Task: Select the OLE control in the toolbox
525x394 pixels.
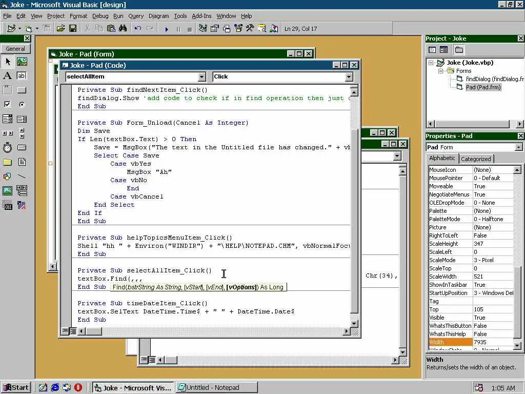Action: pyautogui.click(x=8, y=205)
